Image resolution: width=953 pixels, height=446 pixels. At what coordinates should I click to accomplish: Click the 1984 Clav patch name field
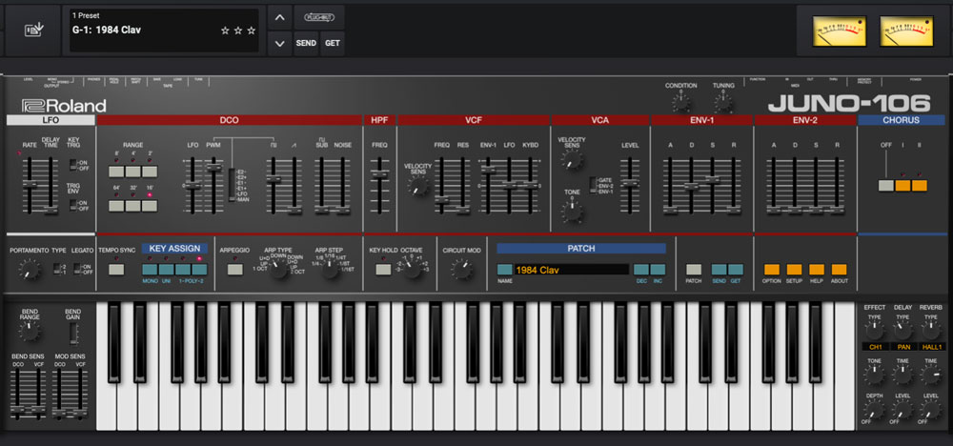coord(571,270)
